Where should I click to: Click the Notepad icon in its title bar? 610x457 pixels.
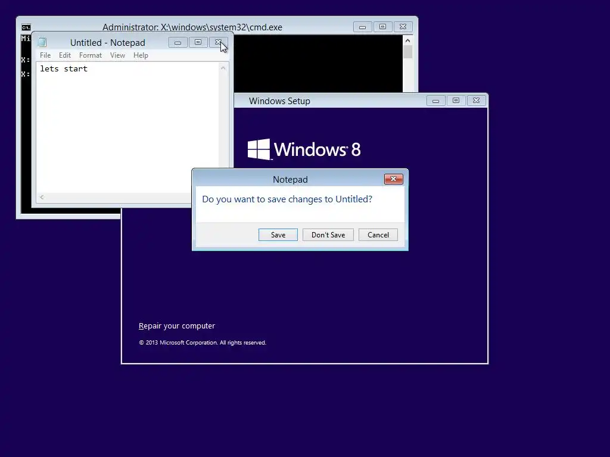[x=42, y=42]
